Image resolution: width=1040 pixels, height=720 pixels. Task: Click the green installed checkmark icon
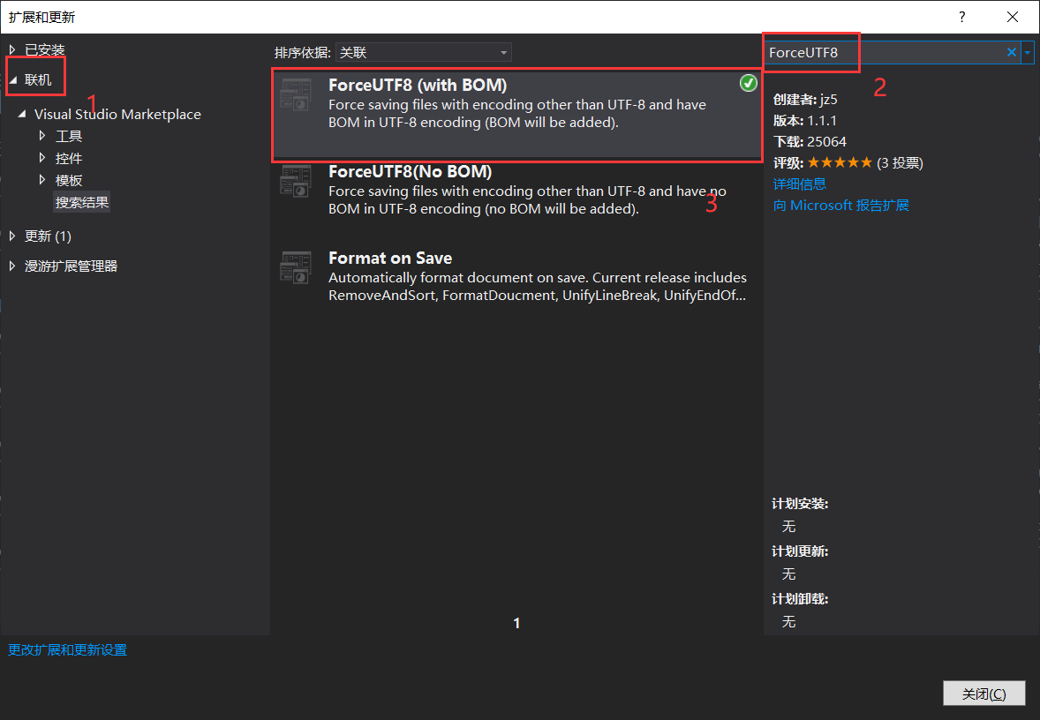[748, 83]
